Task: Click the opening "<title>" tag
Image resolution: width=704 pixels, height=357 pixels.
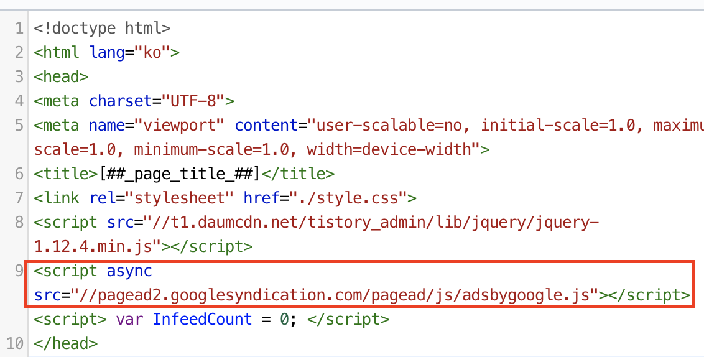Action: [66, 174]
